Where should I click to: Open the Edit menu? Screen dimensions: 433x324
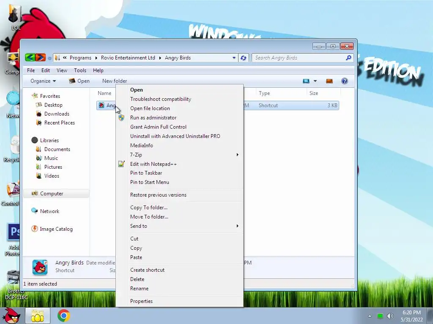click(x=46, y=70)
